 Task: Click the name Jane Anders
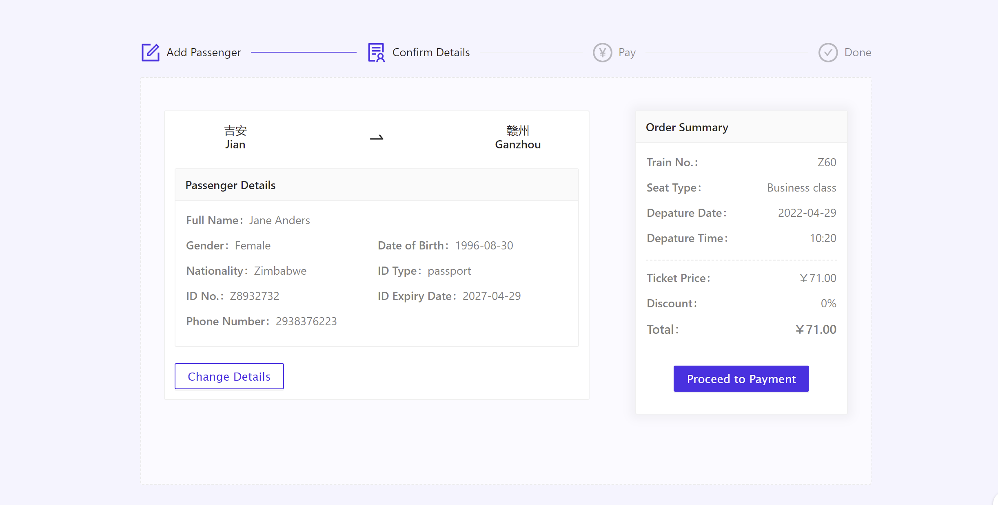click(279, 221)
